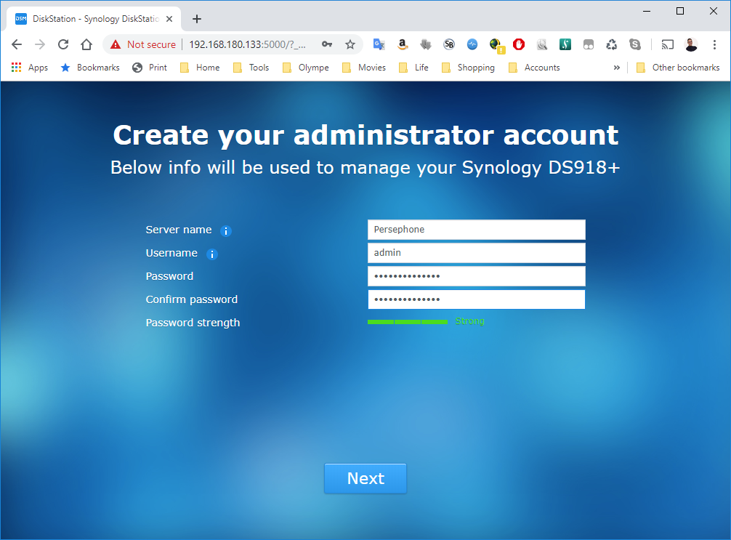Open the Accounts bookmarks folder

click(x=534, y=68)
